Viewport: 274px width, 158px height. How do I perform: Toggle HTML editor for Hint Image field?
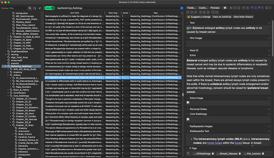click(269, 38)
